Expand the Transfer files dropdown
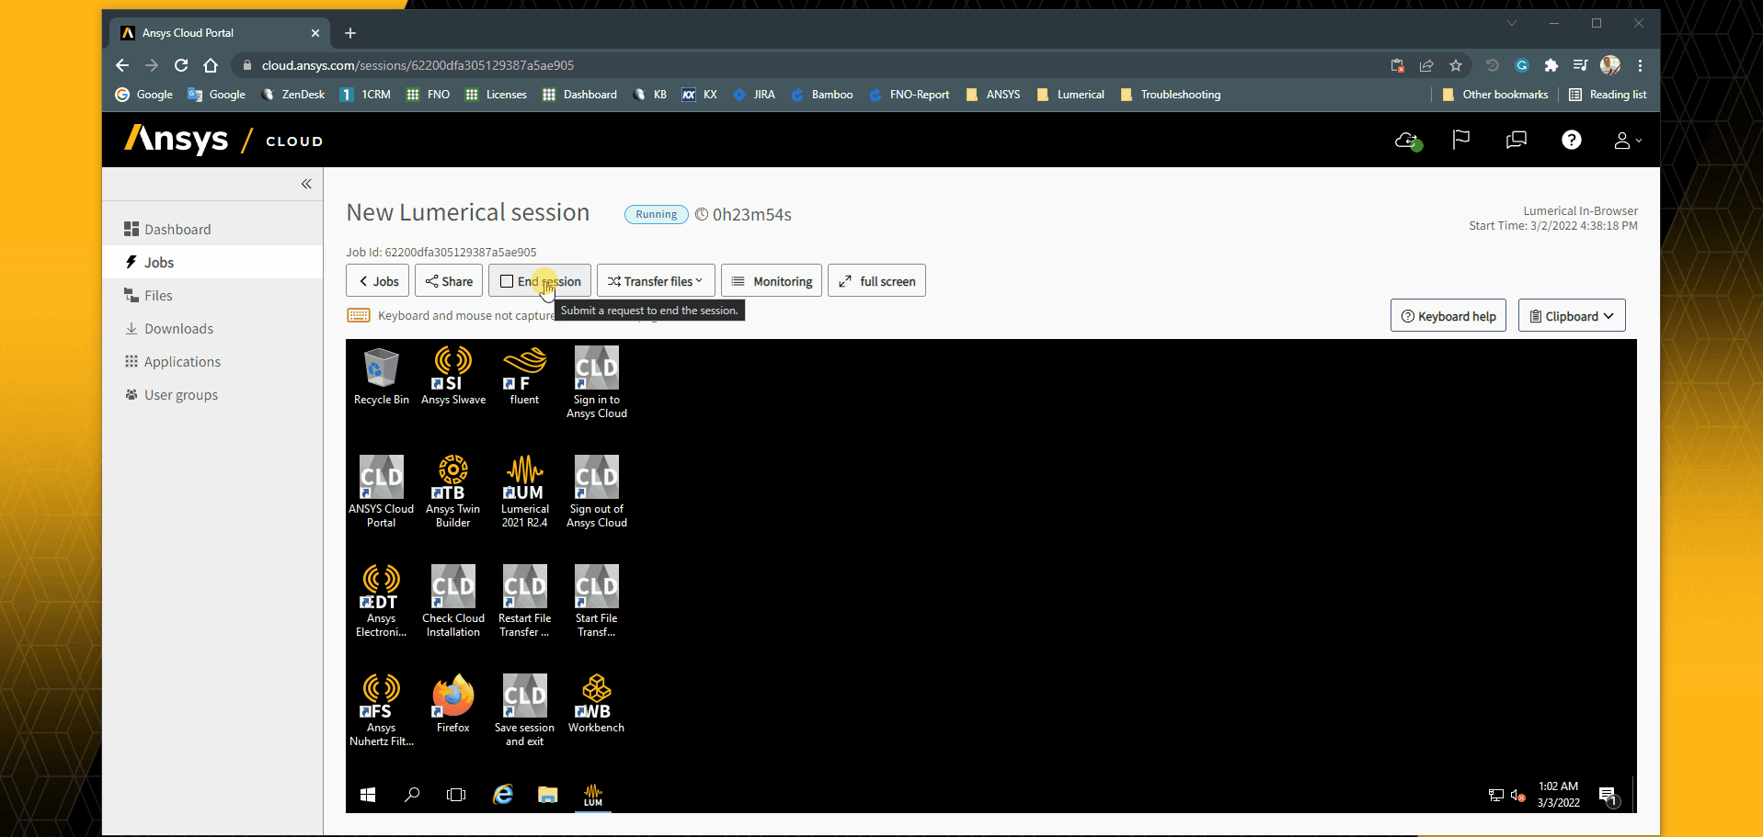1763x837 pixels. click(x=655, y=281)
